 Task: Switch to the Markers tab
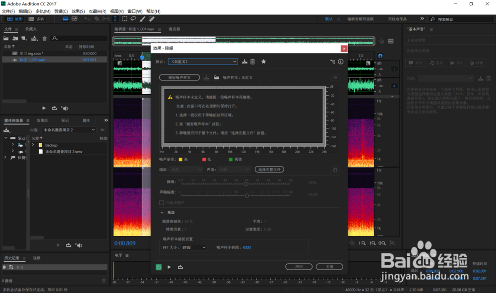pyautogui.click(x=65, y=120)
